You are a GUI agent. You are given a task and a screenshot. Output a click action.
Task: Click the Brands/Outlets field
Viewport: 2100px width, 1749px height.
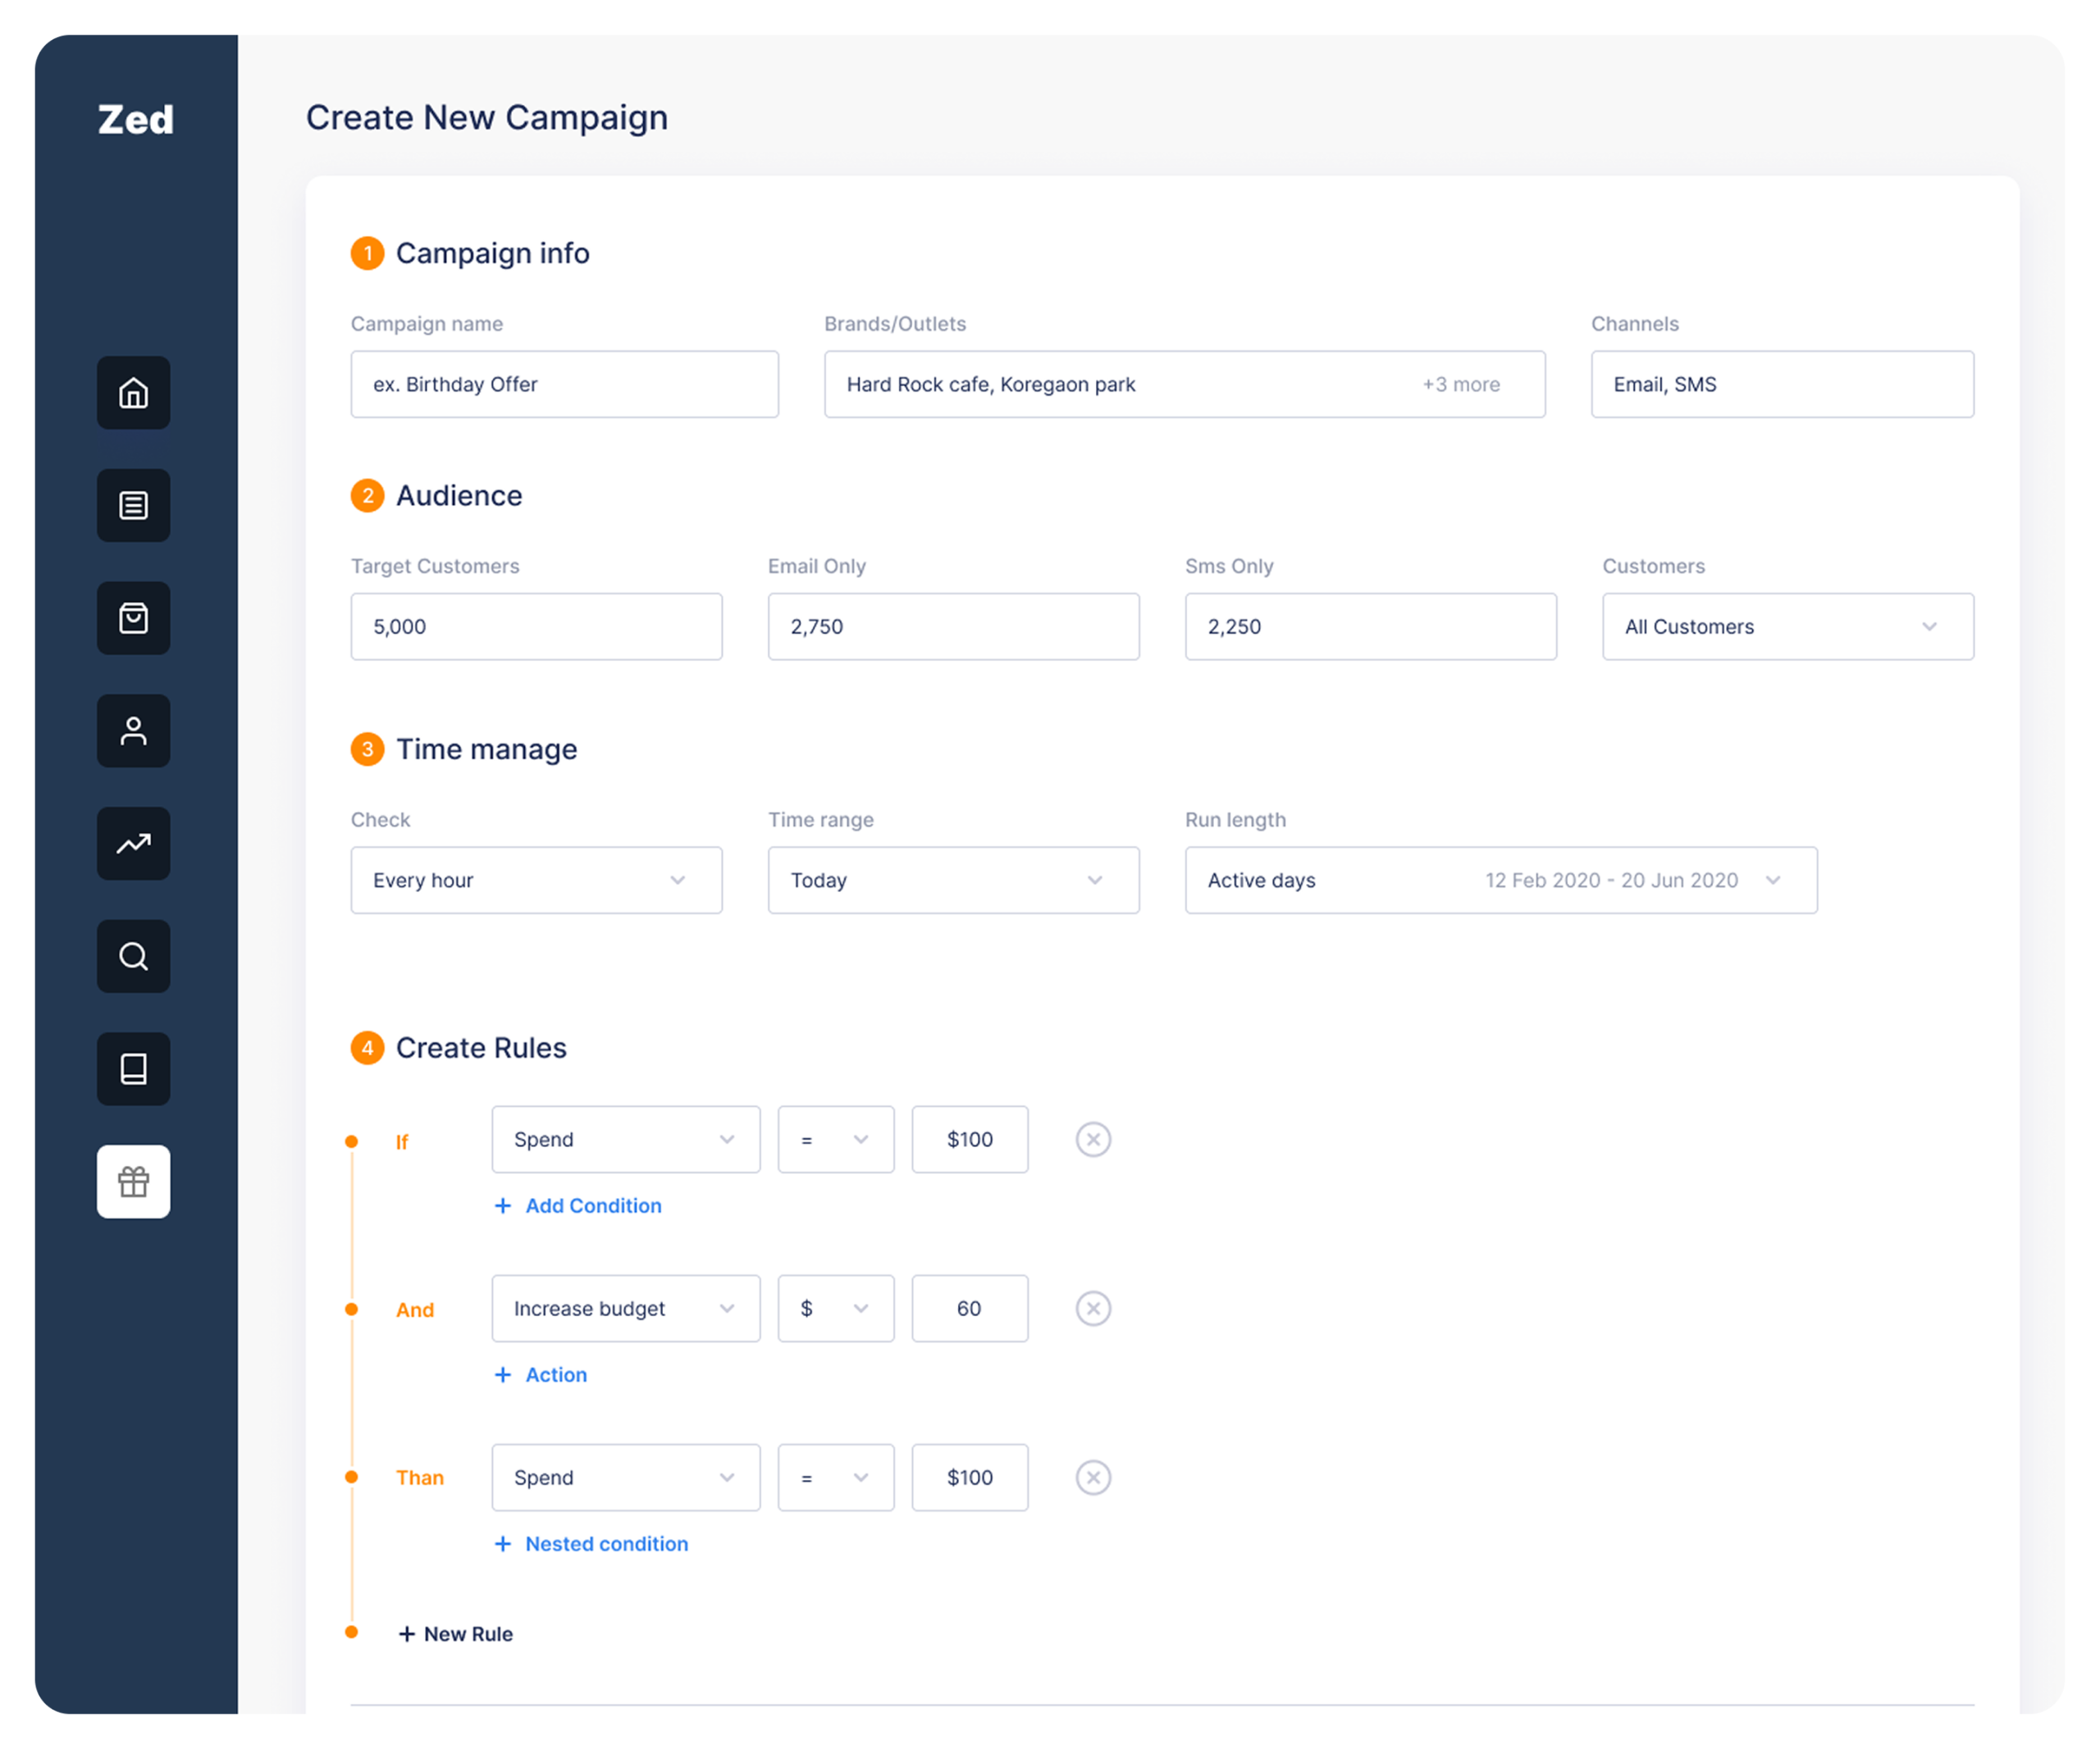point(1185,385)
